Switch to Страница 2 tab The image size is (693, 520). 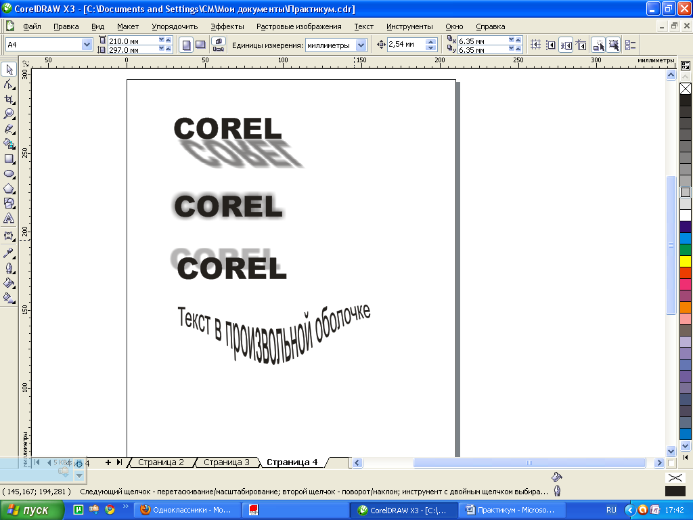pyautogui.click(x=161, y=462)
